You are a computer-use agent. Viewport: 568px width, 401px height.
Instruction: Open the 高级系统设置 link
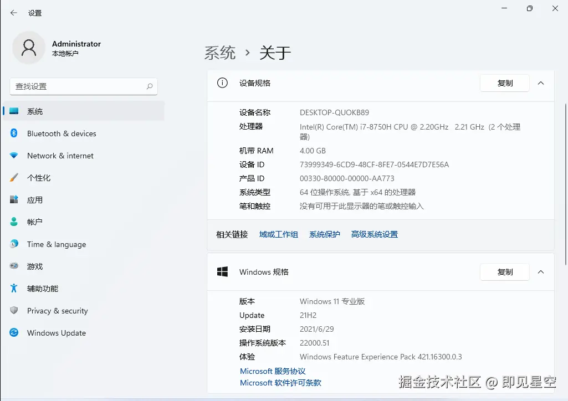pos(375,234)
